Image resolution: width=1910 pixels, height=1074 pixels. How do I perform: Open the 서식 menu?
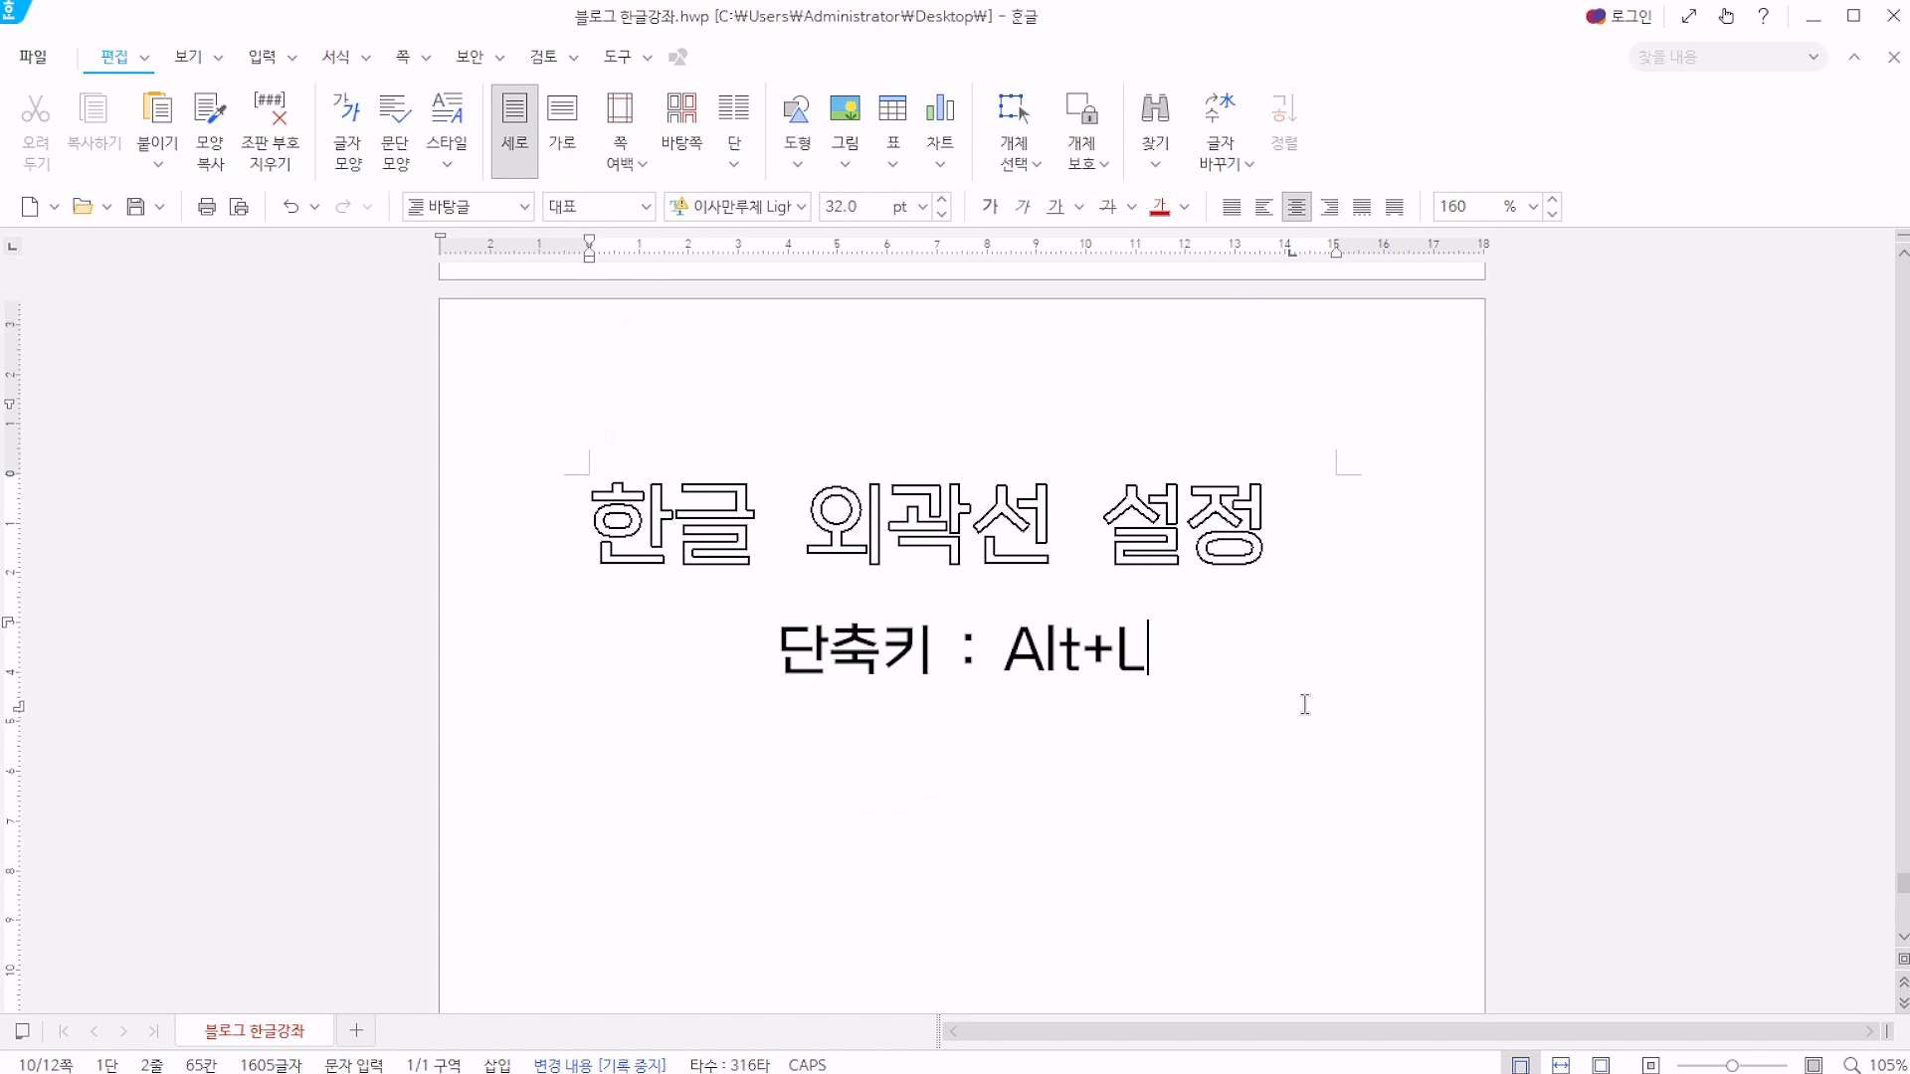pyautogui.click(x=336, y=57)
